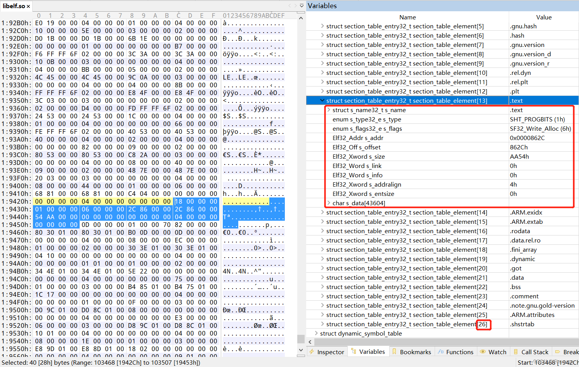Click value SHT_PROGBITS (1h)

537,119
